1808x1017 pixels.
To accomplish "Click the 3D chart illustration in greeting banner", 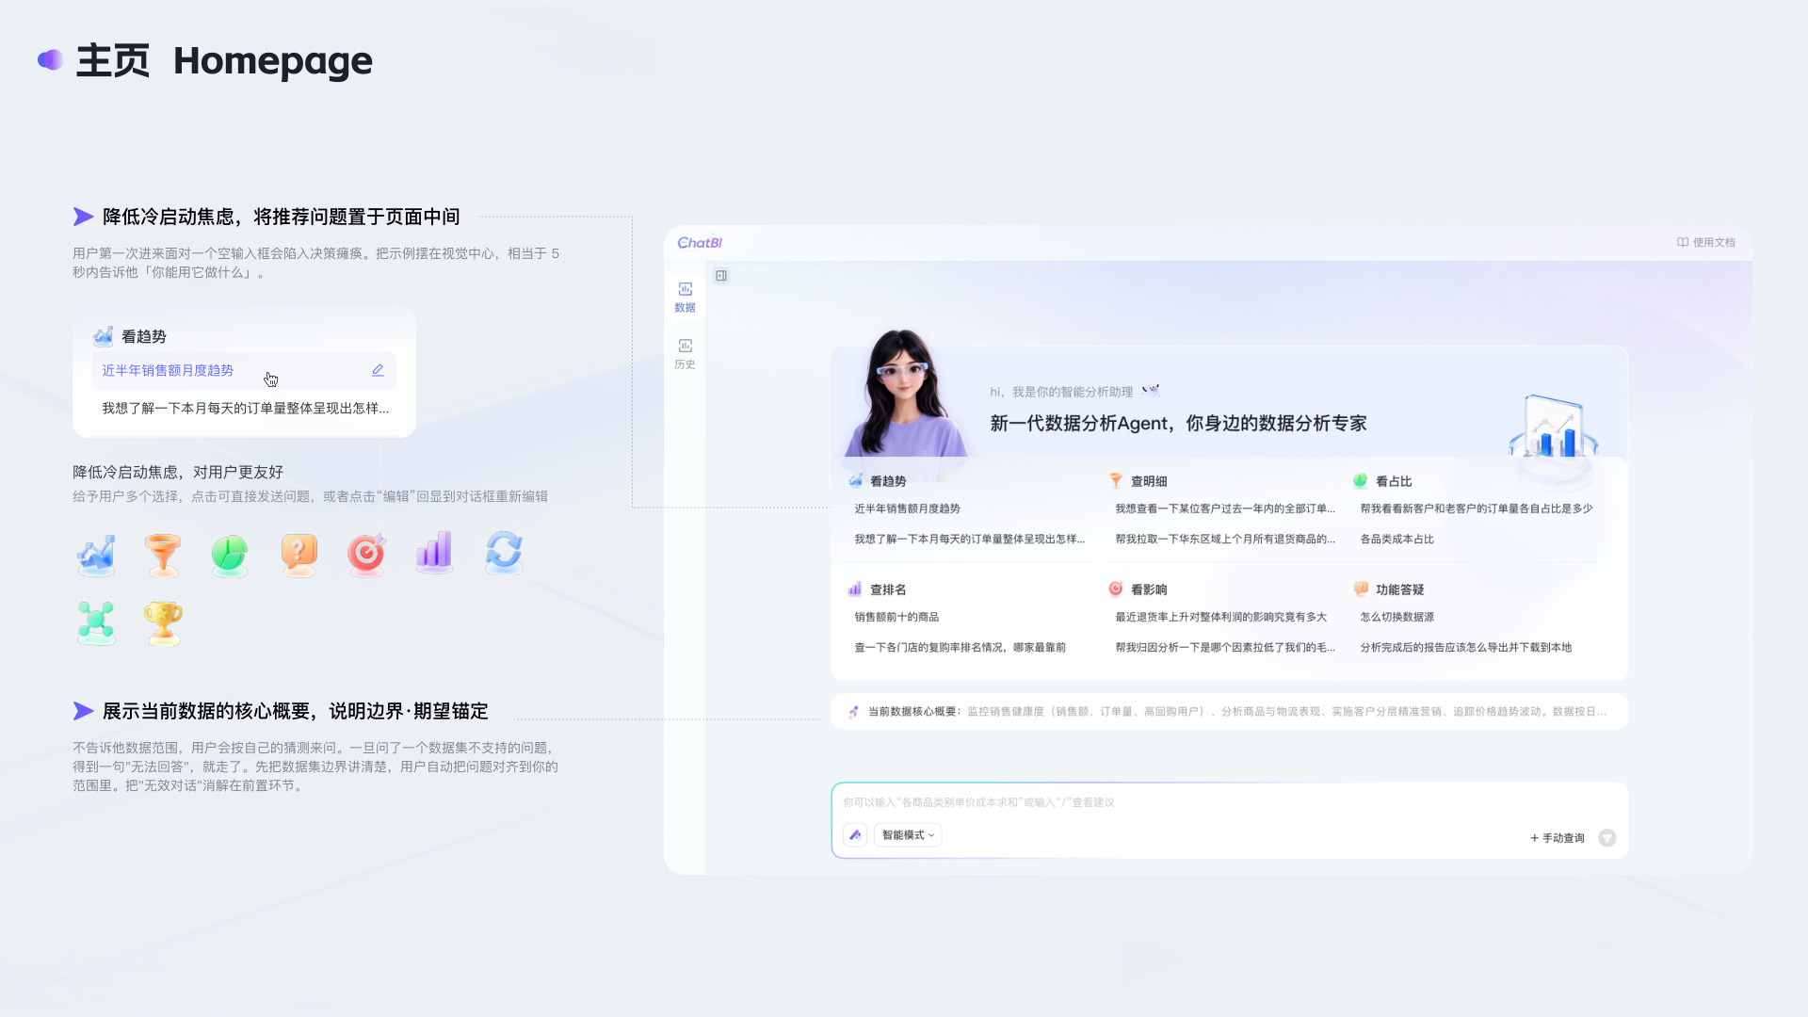I will point(1554,428).
